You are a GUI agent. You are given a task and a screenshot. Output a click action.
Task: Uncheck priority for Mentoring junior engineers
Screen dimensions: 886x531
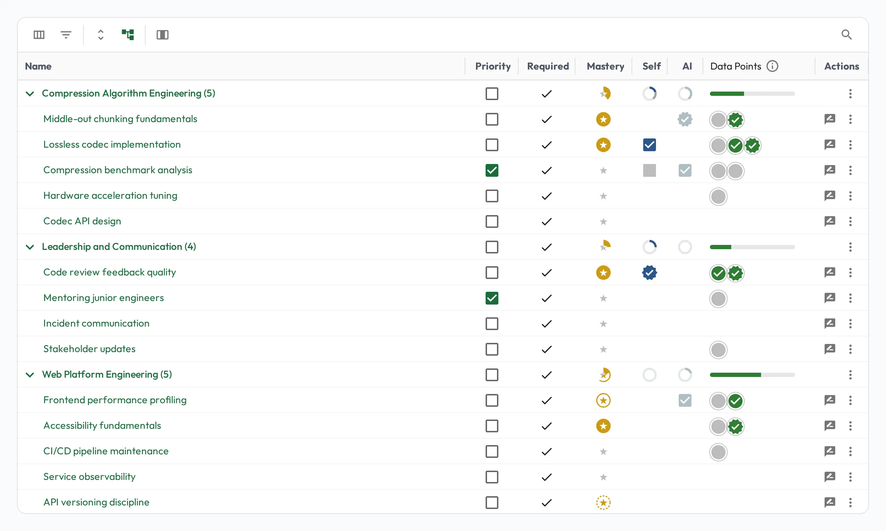tap(492, 298)
